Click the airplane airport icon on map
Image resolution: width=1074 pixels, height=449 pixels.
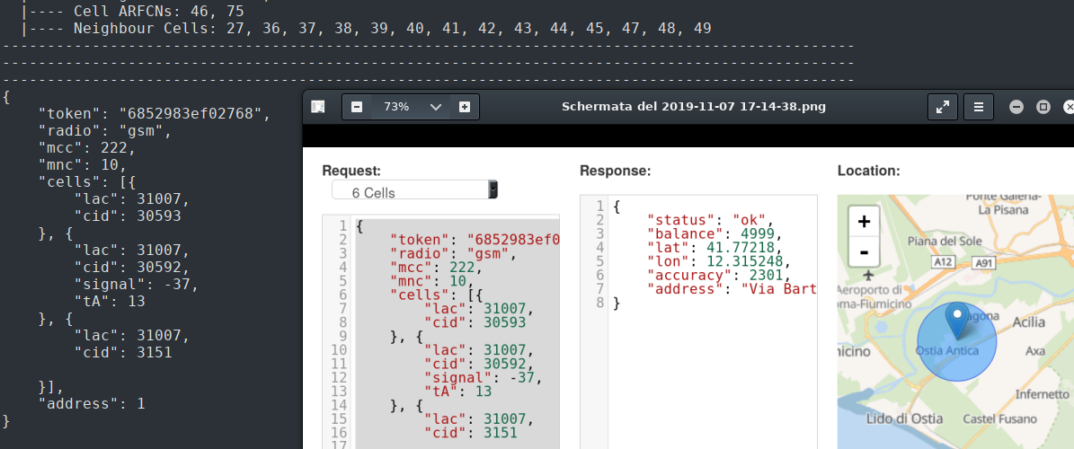(x=867, y=273)
